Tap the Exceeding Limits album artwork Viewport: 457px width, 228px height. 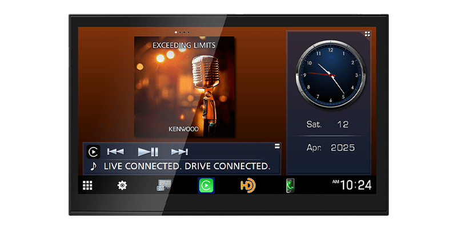(184, 85)
